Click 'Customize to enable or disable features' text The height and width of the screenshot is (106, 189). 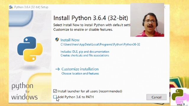83,29
